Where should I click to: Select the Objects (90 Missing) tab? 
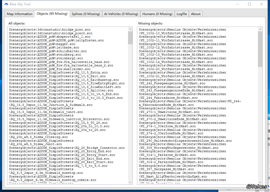(x=52, y=14)
